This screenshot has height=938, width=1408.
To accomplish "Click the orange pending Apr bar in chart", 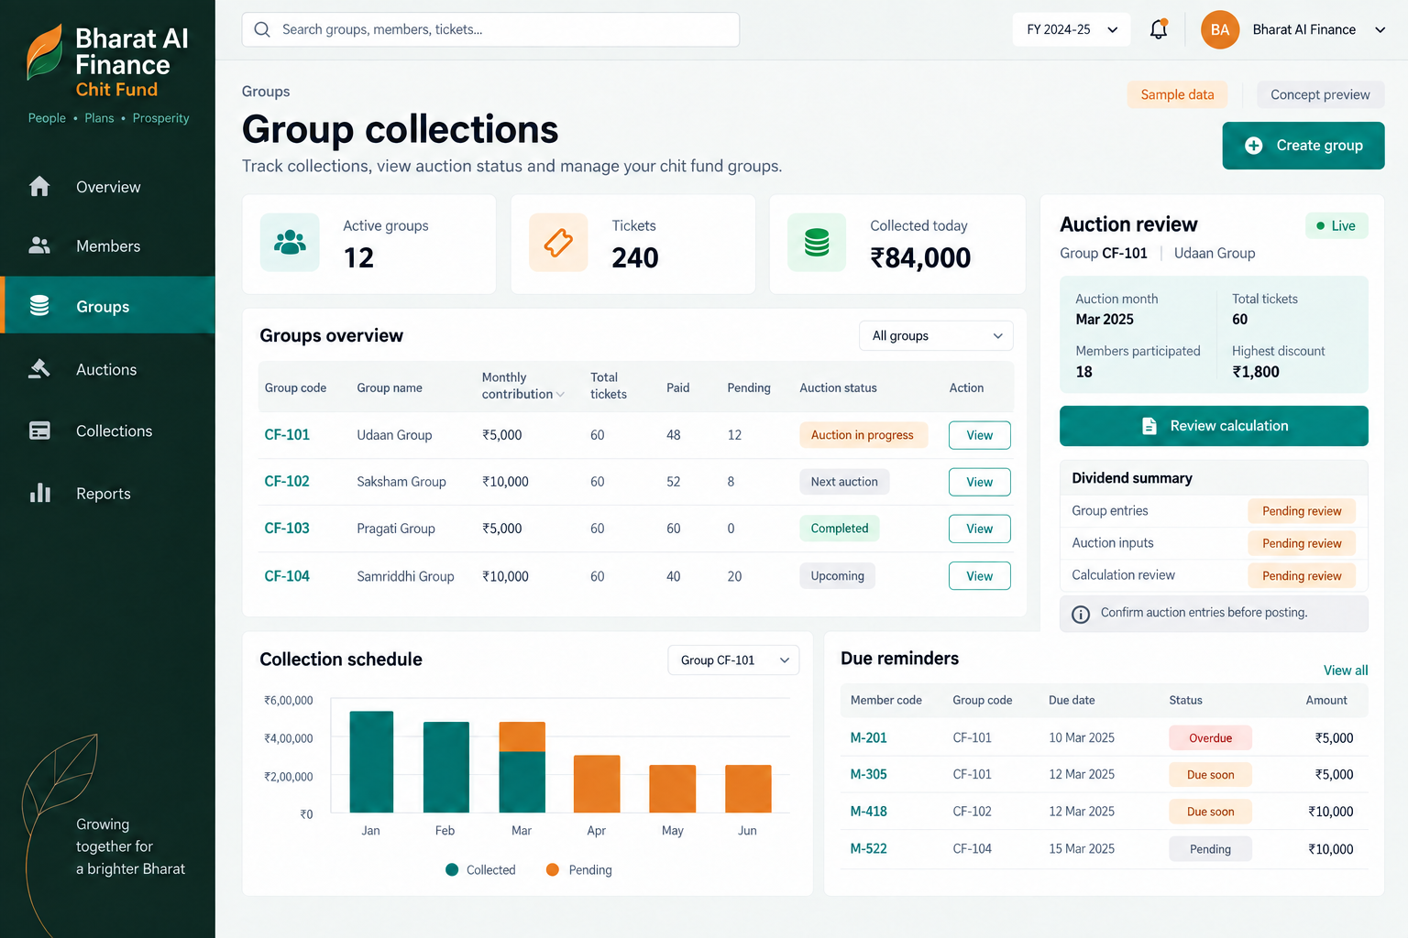I will coord(597,784).
